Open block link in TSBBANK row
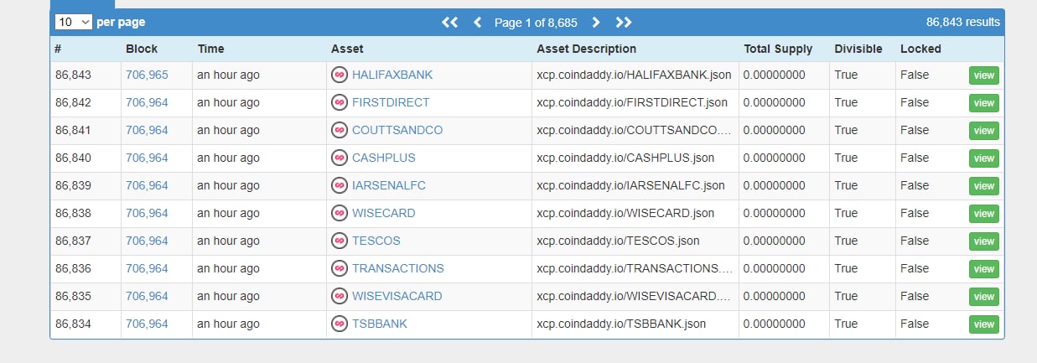The height and width of the screenshot is (363, 1037). pos(147,324)
